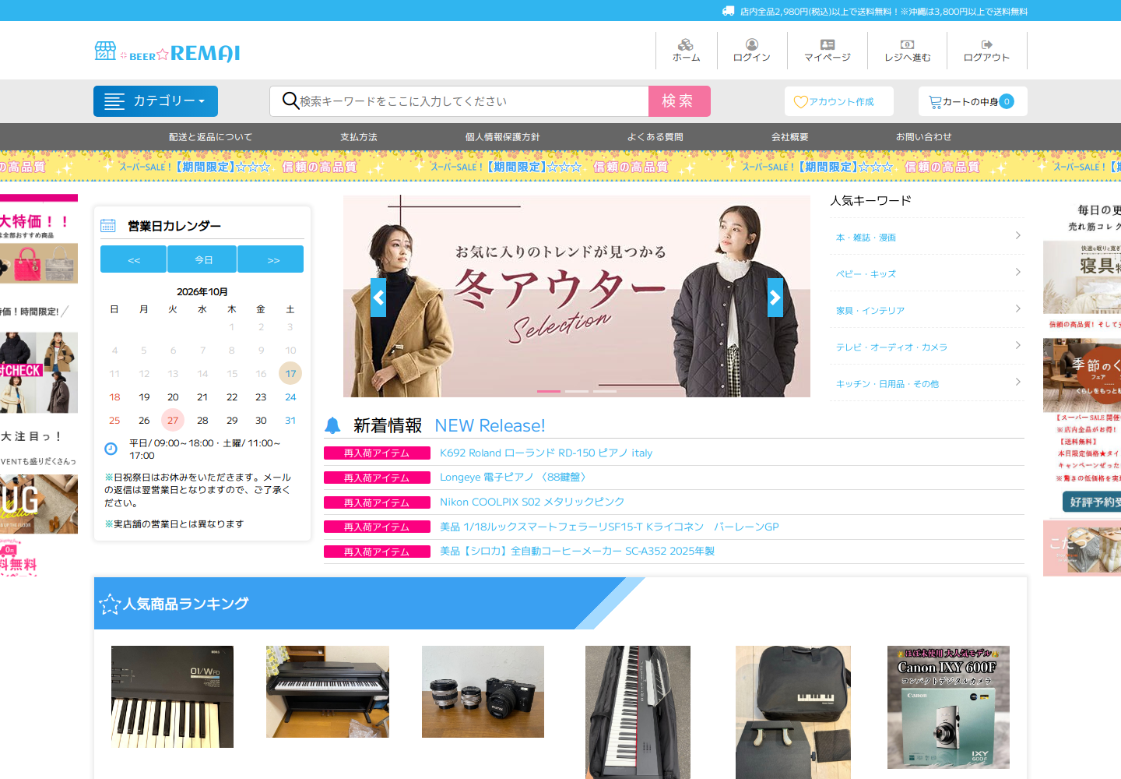
Task: Expand the 家具・インテリア keyword chevron
Action: tap(1017, 308)
